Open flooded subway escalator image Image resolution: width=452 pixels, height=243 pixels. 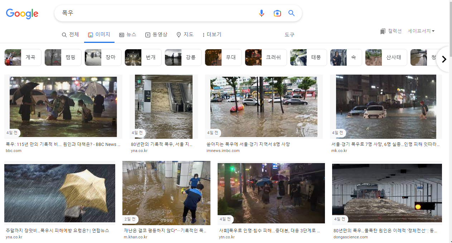click(x=164, y=106)
